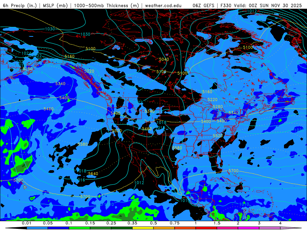Click the '1.5' legend value

point(217,223)
